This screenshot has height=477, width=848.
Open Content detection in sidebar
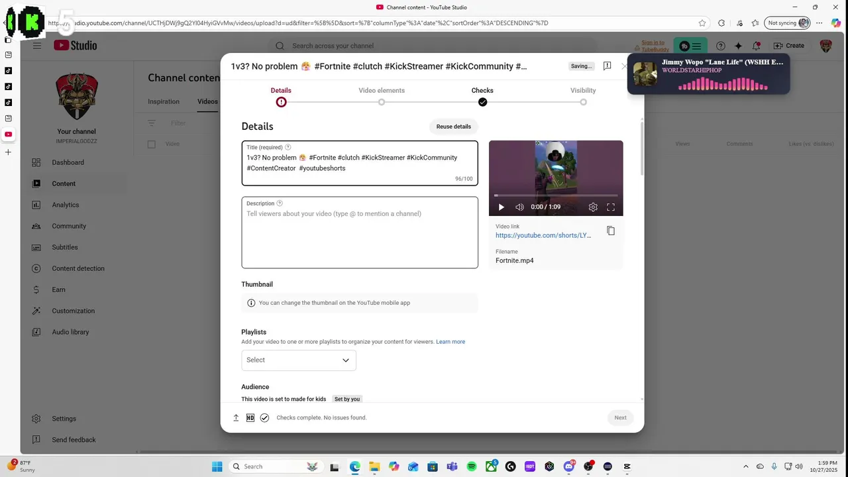click(78, 268)
